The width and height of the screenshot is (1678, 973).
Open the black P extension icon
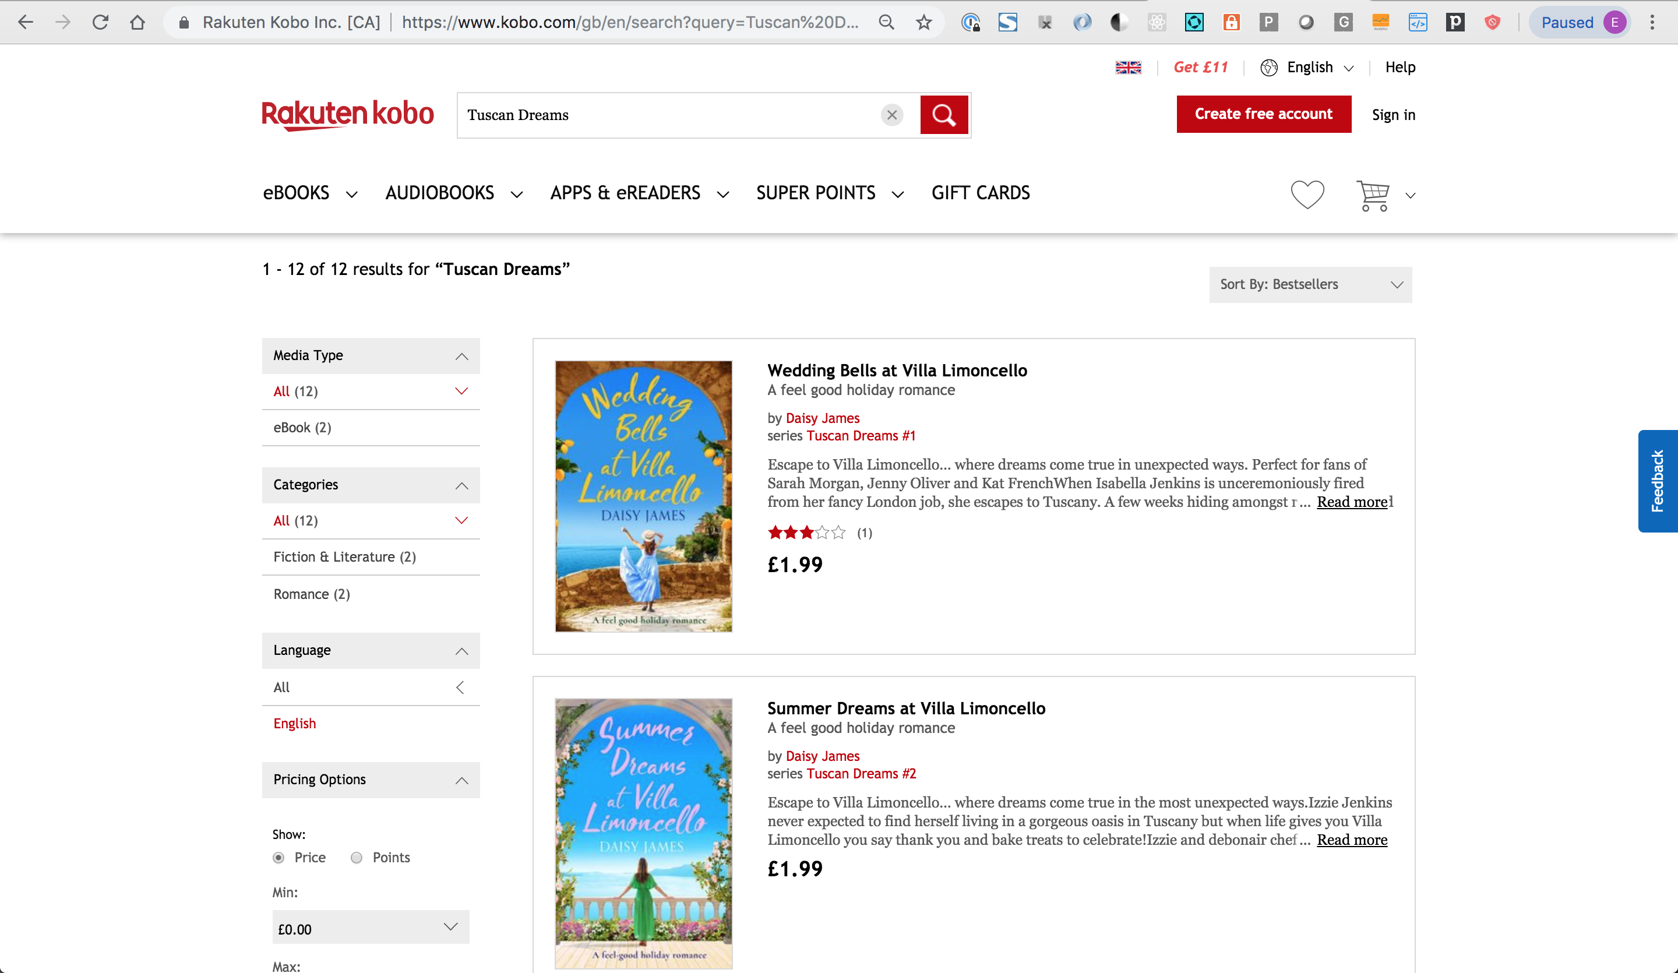[x=1455, y=22]
